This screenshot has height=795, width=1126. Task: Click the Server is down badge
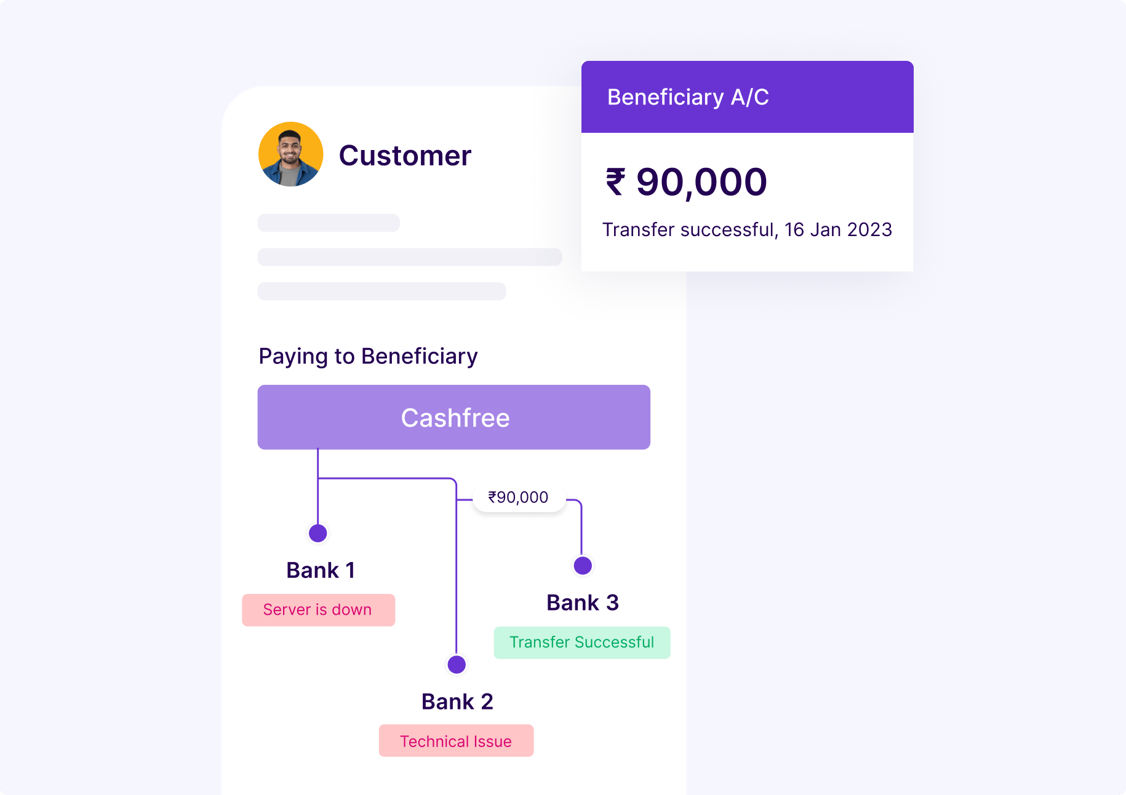[318, 610]
